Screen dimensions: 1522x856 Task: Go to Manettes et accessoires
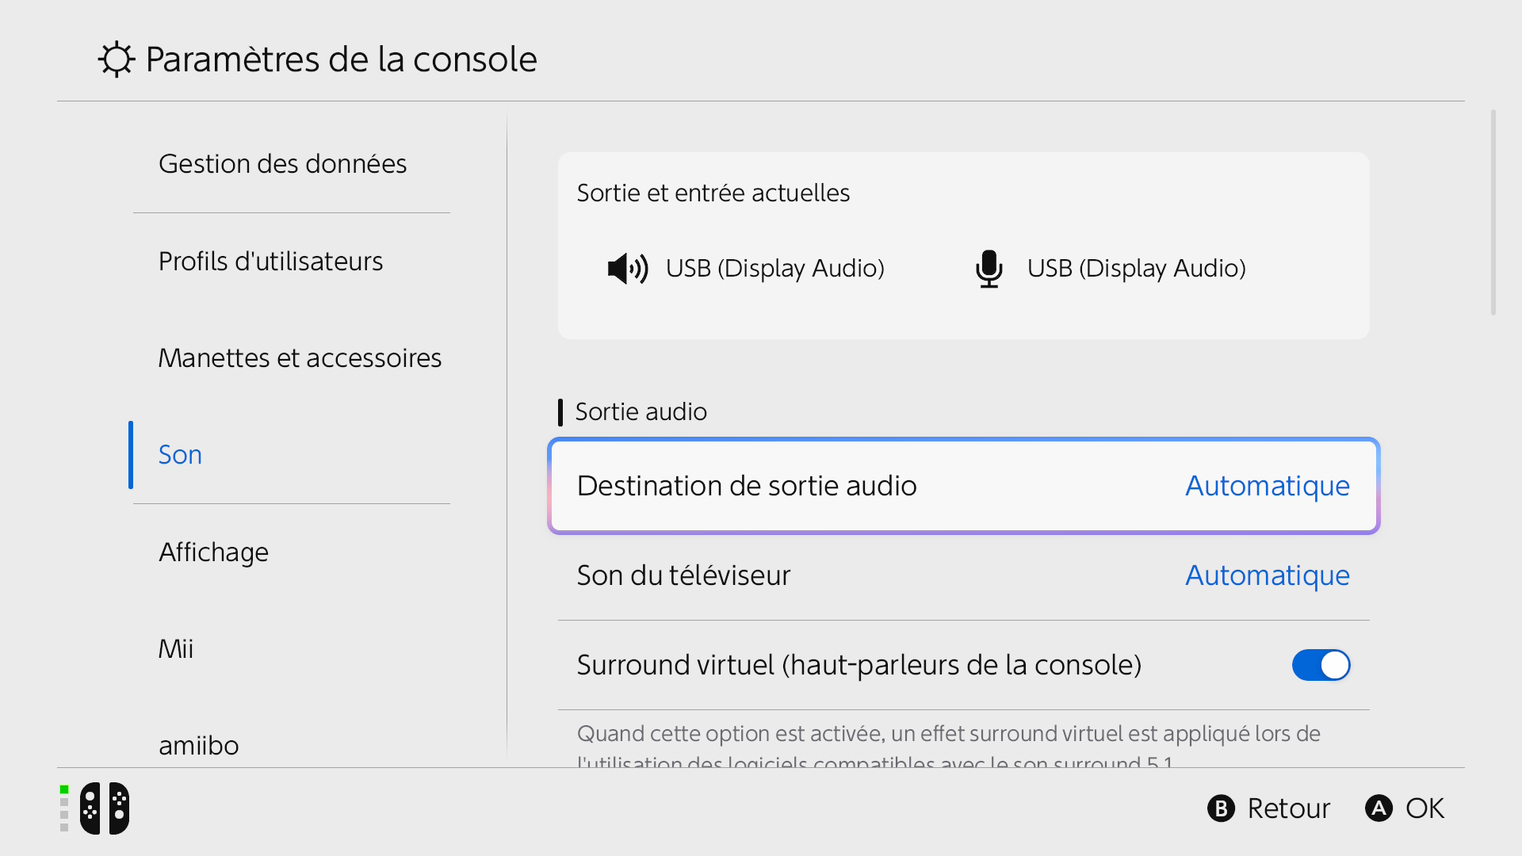pyautogui.click(x=300, y=358)
